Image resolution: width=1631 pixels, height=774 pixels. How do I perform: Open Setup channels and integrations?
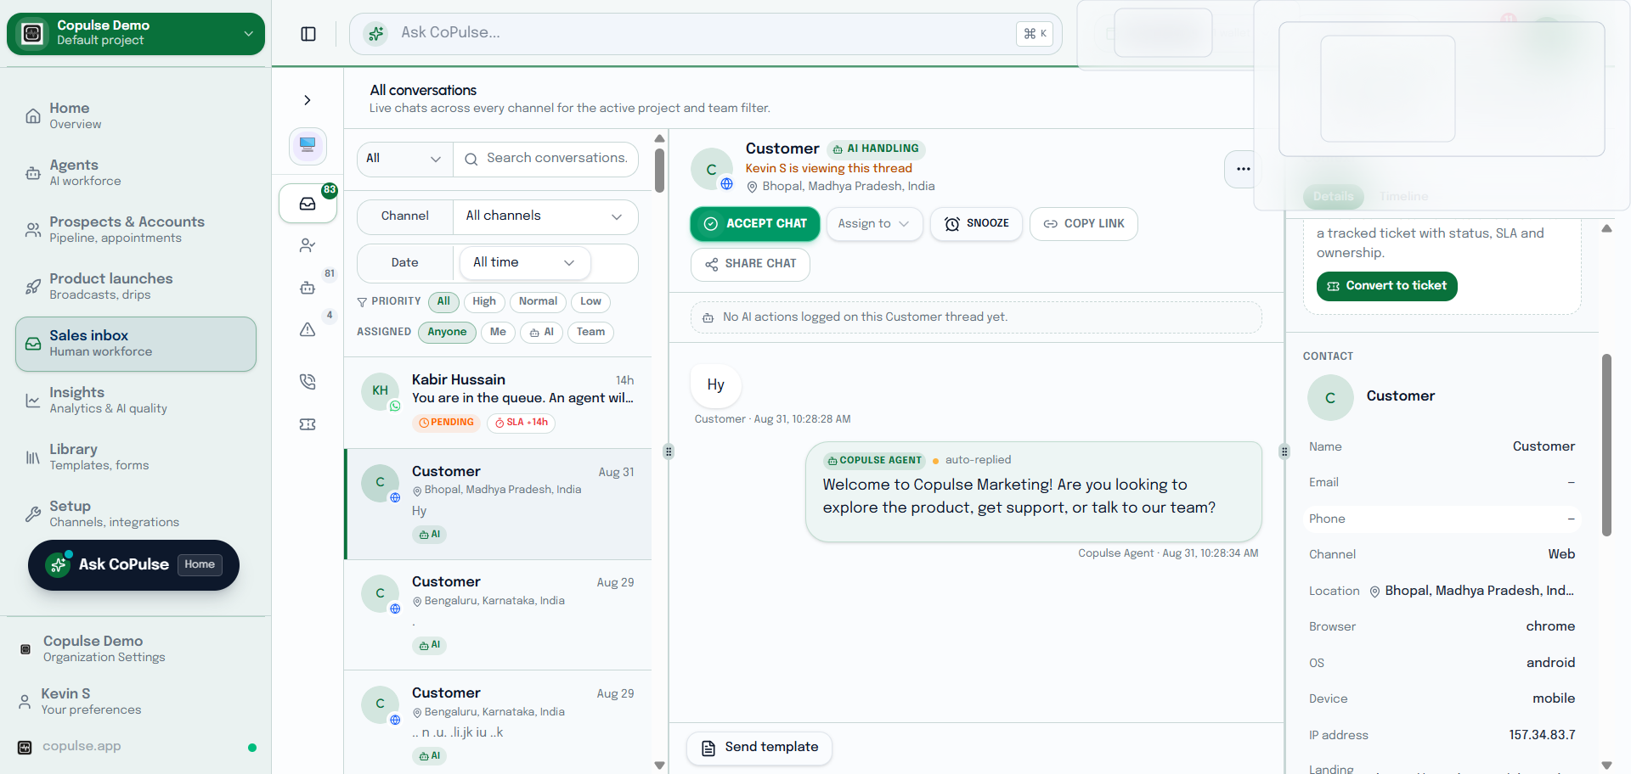pyautogui.click(x=136, y=514)
